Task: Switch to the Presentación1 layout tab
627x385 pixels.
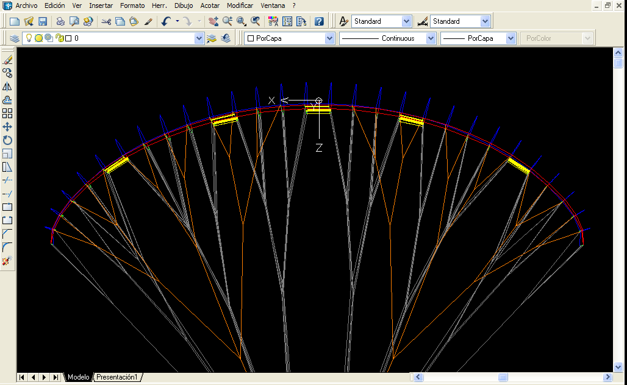Action: click(x=117, y=377)
